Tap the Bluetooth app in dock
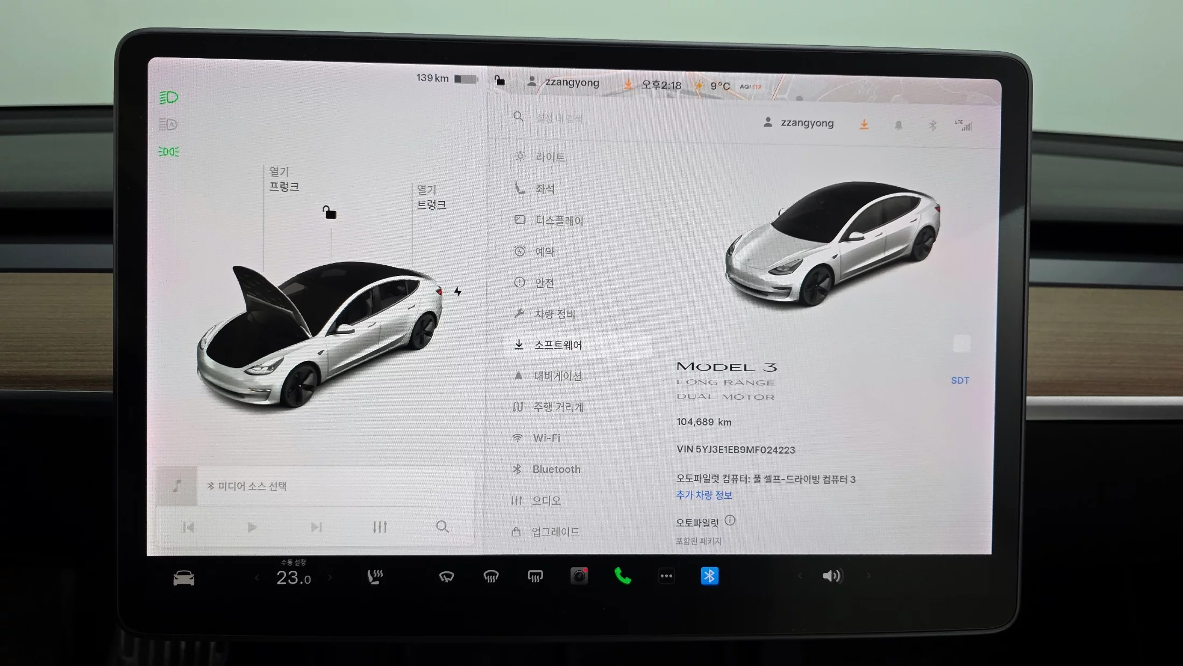 tap(709, 576)
